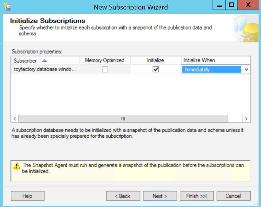Click the Initialize When column header
The height and width of the screenshot is (207, 261).
(x=199, y=60)
